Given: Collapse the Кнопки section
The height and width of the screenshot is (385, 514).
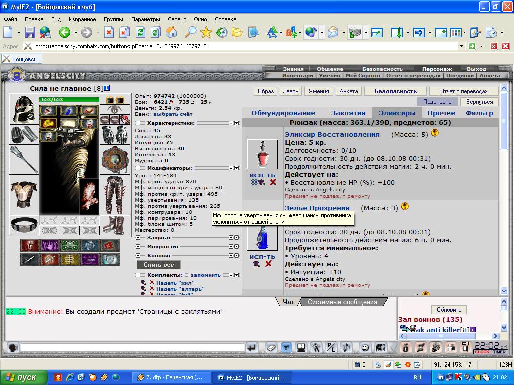Looking at the screenshot, I should click(138, 255).
